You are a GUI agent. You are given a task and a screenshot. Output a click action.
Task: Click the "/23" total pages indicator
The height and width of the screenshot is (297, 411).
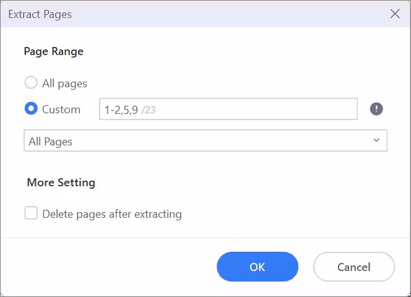(x=149, y=110)
